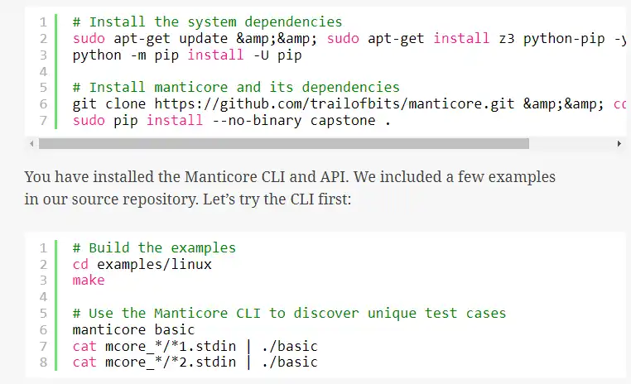Click the 'make' command line

tap(89, 281)
